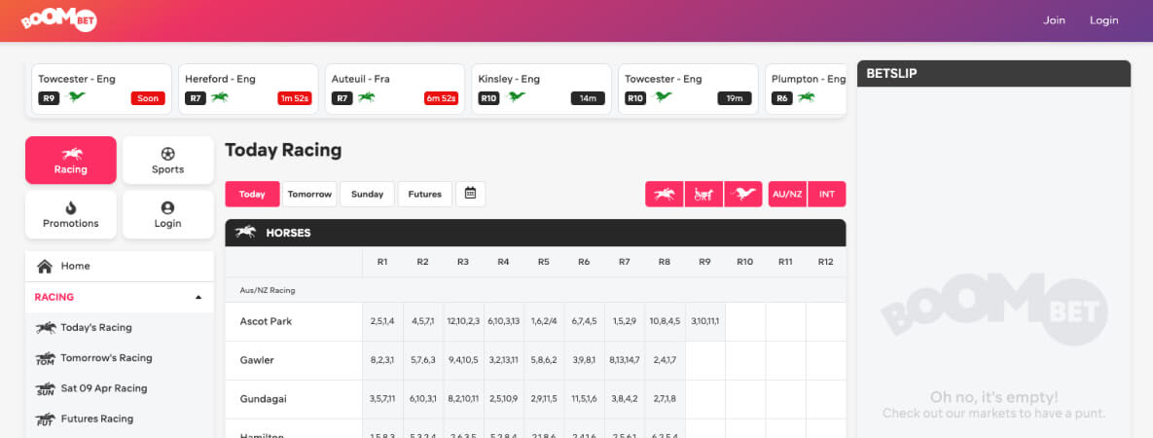Go to Home in sidebar
This screenshot has width=1153, height=438.
(x=119, y=266)
